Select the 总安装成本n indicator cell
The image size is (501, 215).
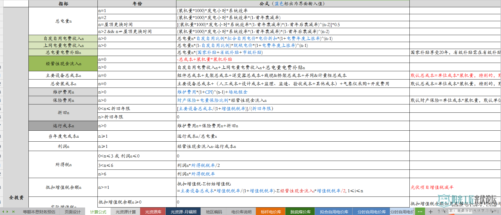63,84
